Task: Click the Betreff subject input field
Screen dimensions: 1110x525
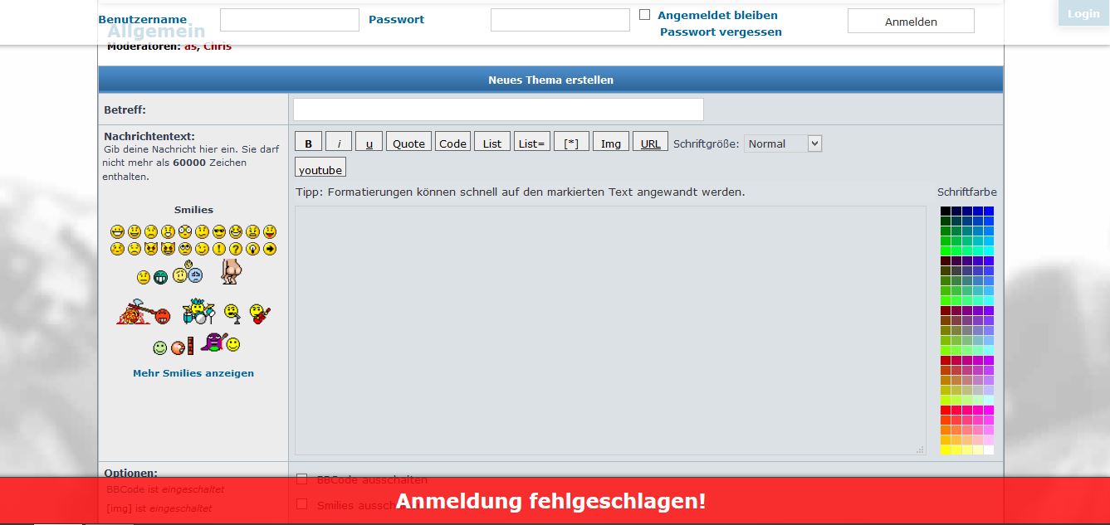Action: pos(498,109)
